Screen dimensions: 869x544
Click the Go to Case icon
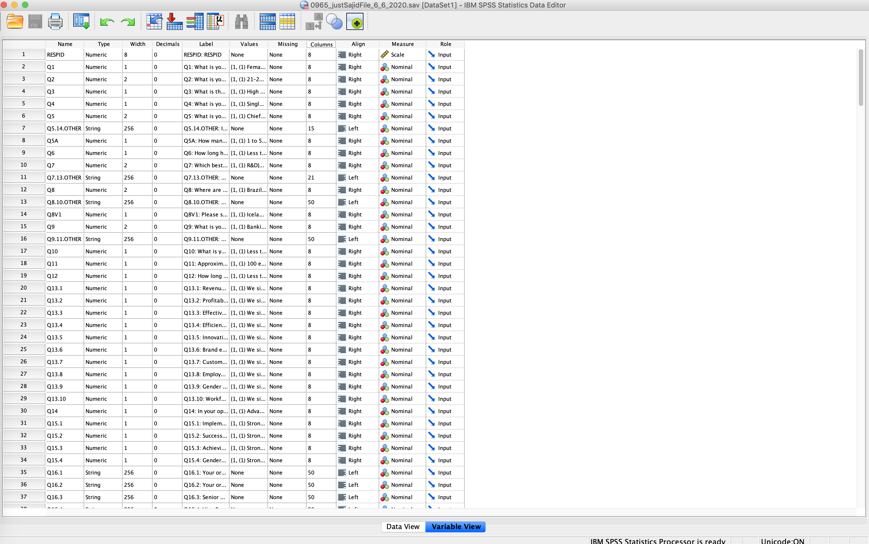154,22
